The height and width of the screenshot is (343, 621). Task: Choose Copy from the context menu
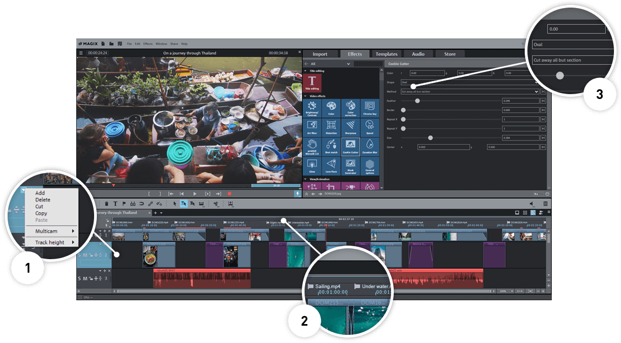point(42,213)
